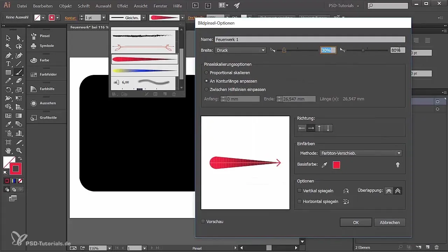Select the Eyedropper tool in toolbox
The image size is (448, 252).
coord(8,124)
